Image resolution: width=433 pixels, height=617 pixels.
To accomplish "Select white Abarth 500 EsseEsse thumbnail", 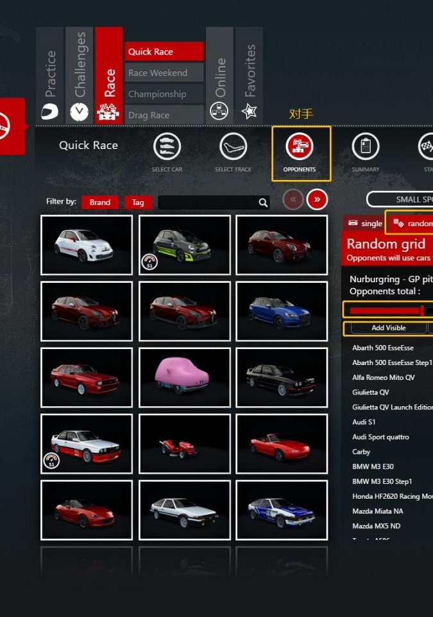I will (x=87, y=245).
